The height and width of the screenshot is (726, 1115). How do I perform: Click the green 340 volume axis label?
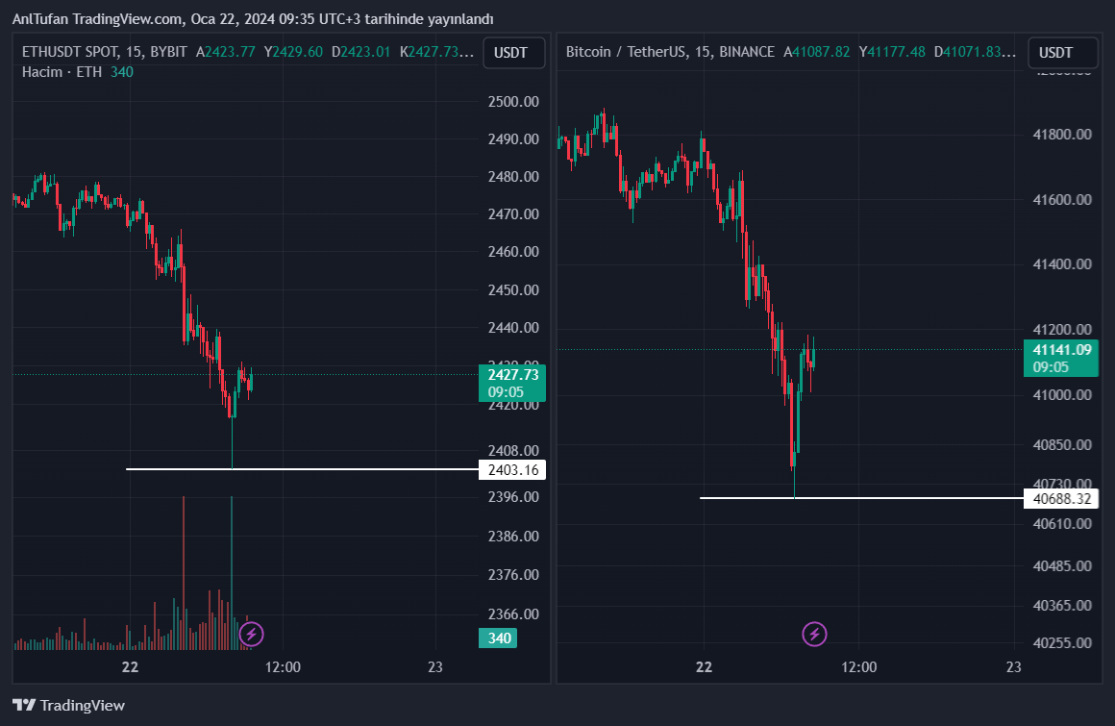498,638
